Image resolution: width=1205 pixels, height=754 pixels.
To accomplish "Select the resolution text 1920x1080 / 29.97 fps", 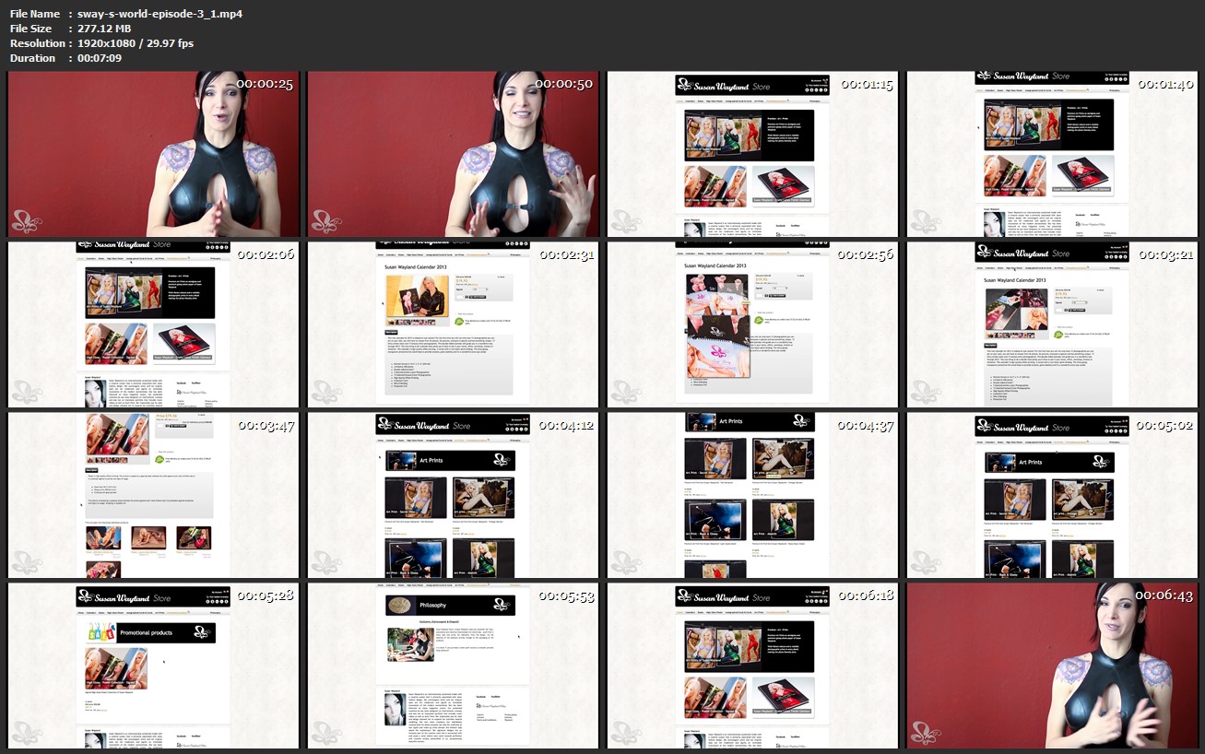I will [136, 43].
